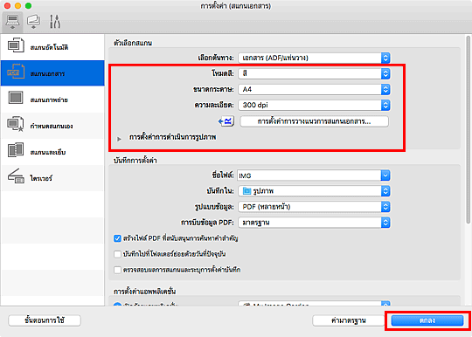Select สแกนและเย็บ scan and stitch item
The image size is (472, 337).
(x=52, y=152)
